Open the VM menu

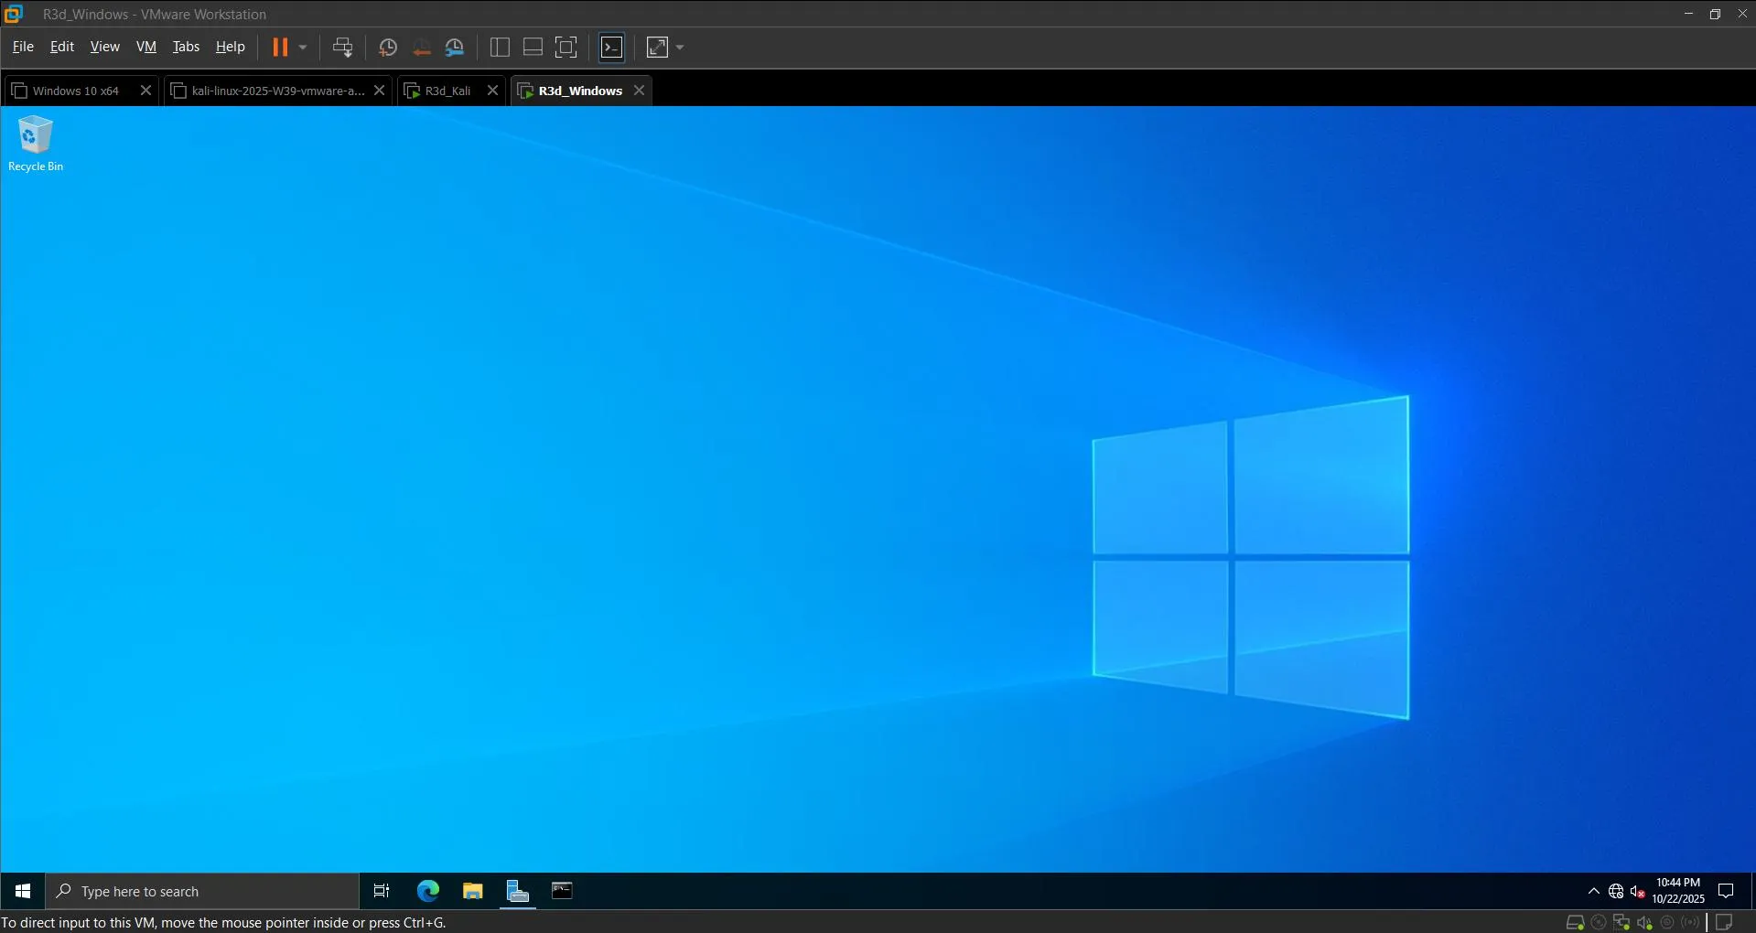click(x=146, y=47)
